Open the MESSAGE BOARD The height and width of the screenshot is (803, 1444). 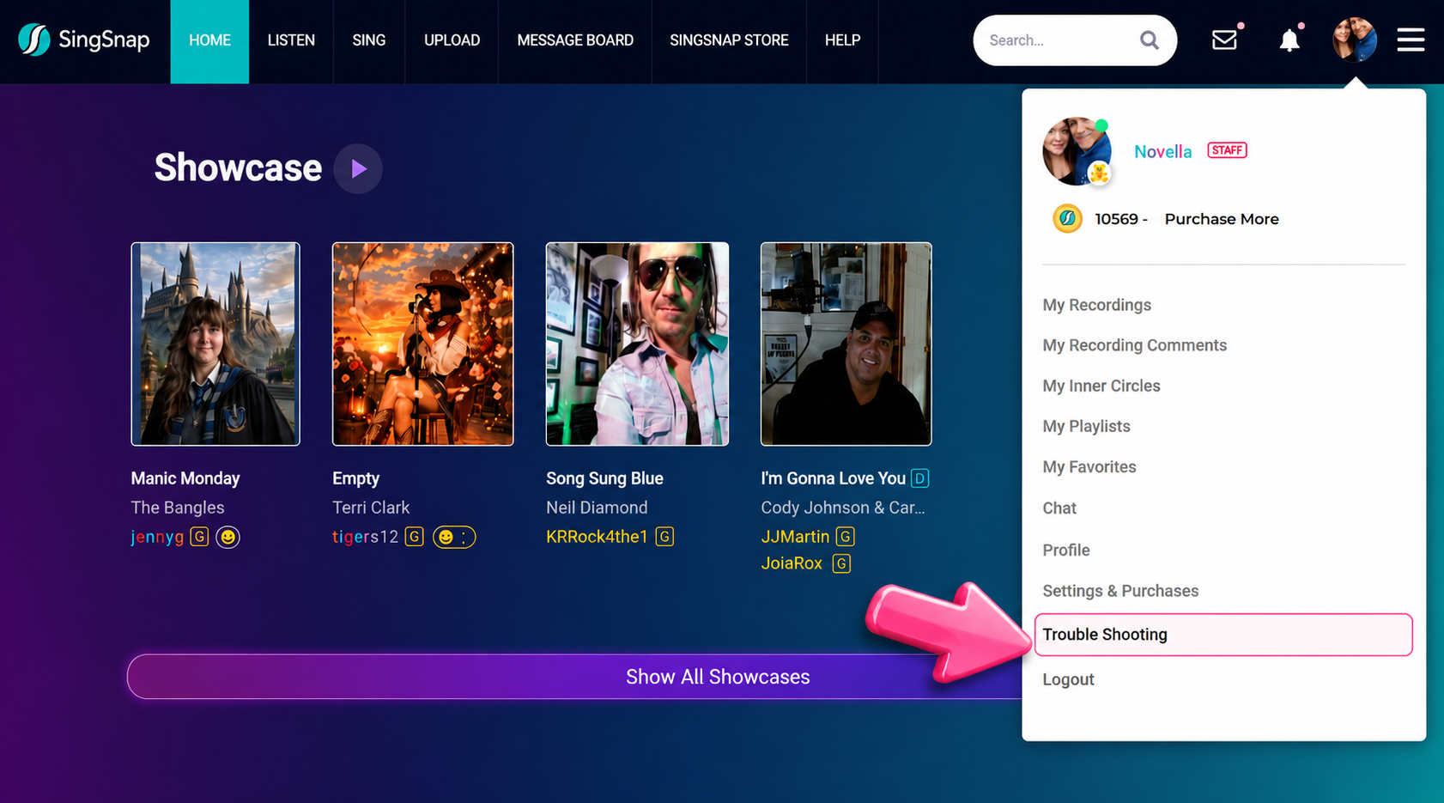(x=575, y=41)
